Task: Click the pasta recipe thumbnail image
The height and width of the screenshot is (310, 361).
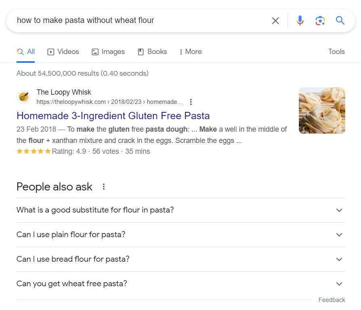Action: click(x=322, y=110)
